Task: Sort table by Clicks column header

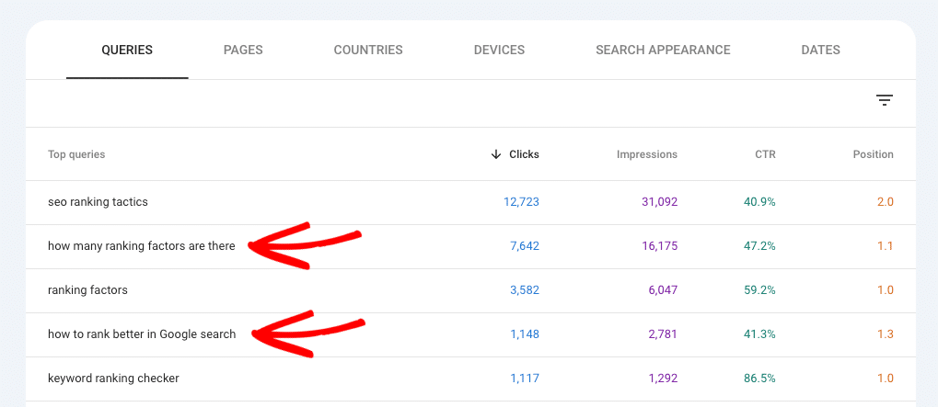Action: 524,154
